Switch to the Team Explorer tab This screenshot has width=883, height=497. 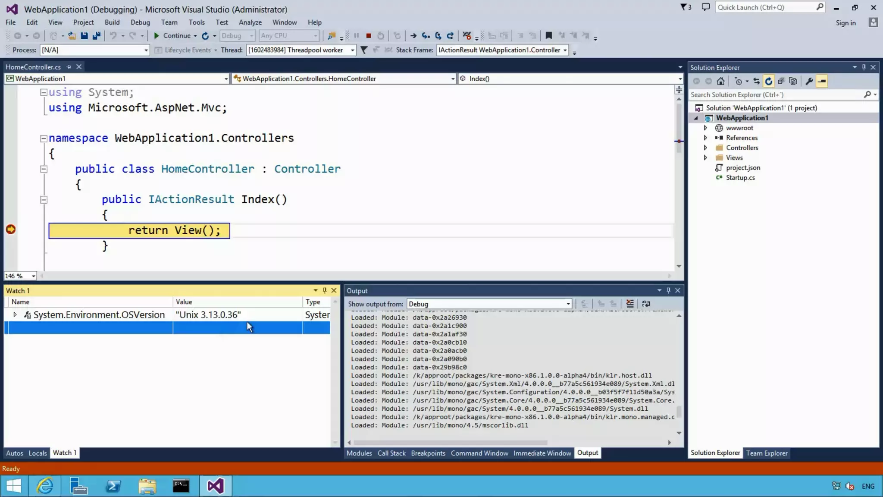pyautogui.click(x=767, y=453)
